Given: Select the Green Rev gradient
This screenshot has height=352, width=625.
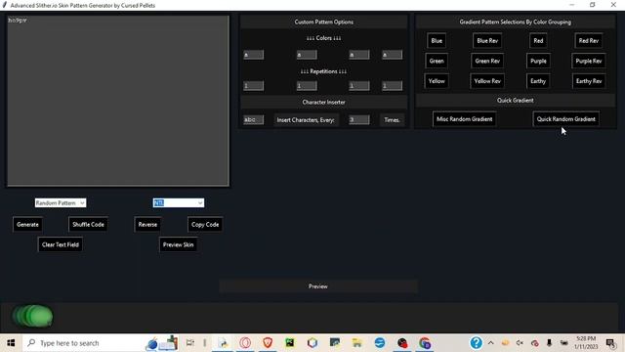Looking at the screenshot, I should pos(487,61).
